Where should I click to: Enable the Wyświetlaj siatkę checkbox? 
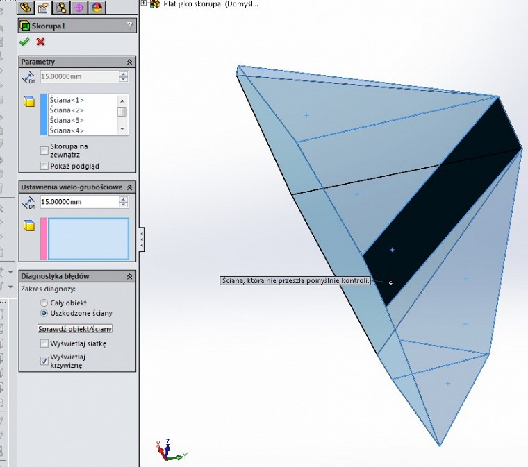[44, 343]
